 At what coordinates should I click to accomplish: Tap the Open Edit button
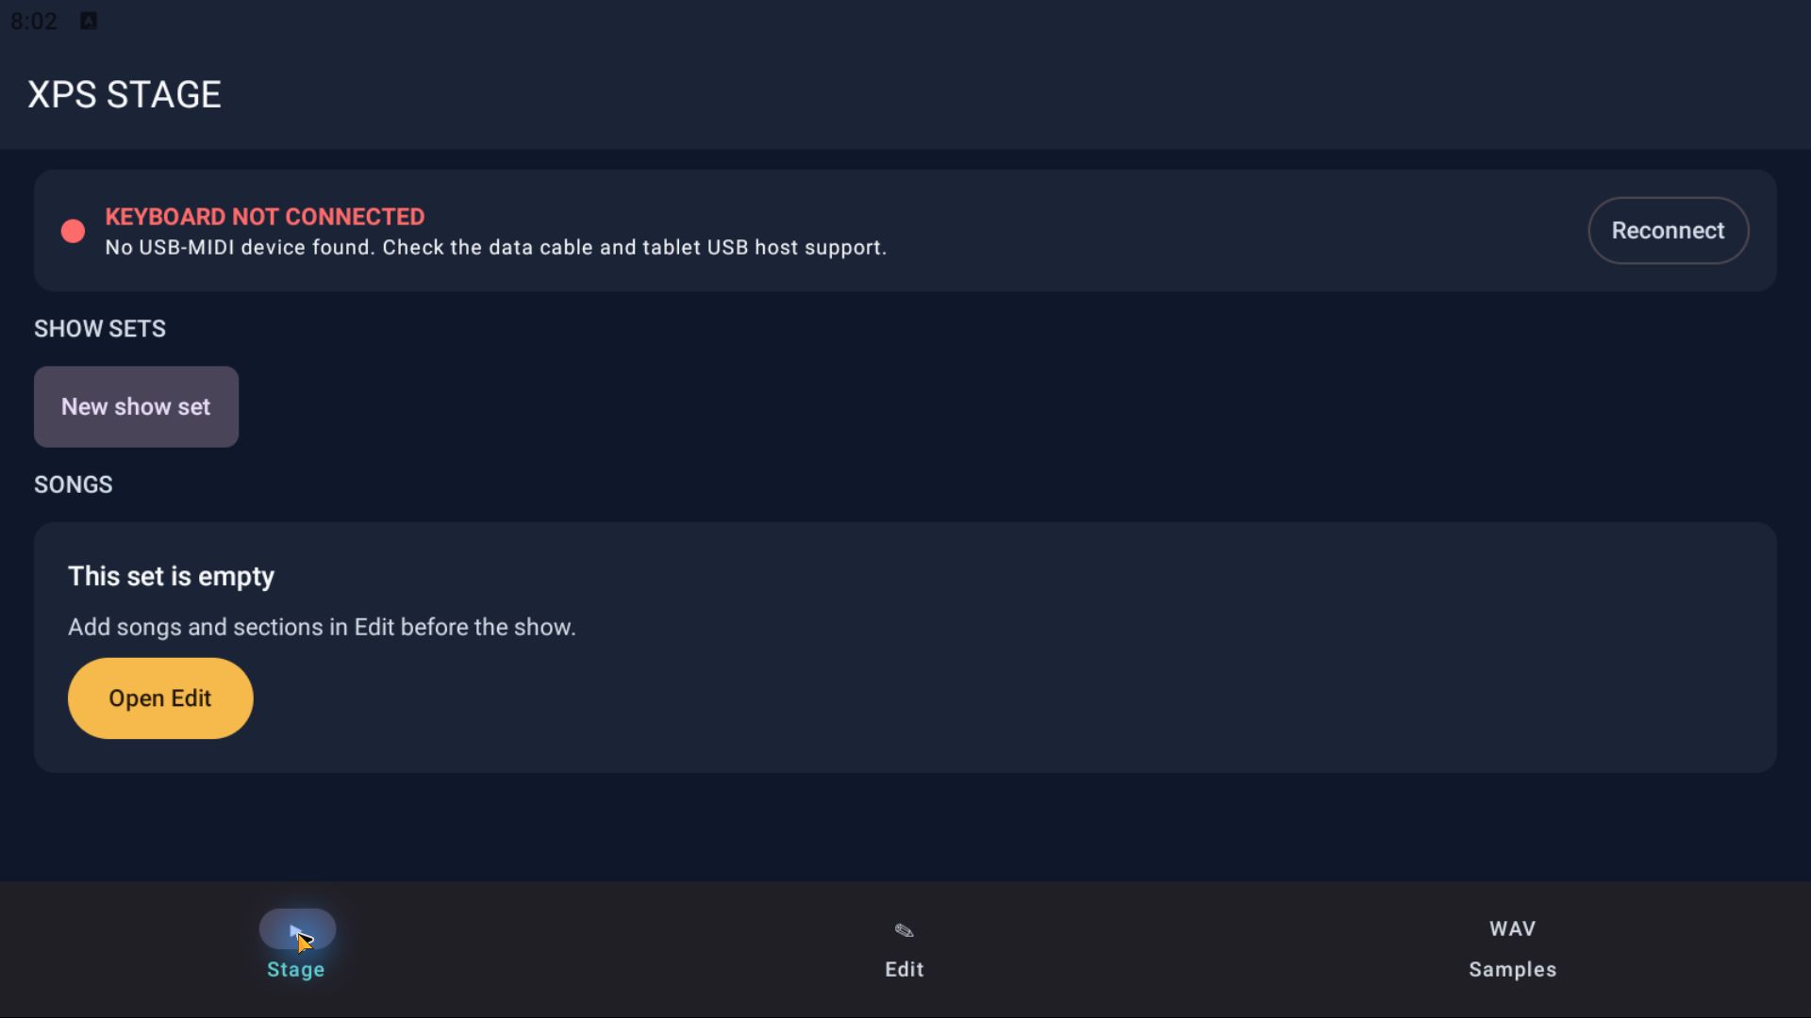160,698
